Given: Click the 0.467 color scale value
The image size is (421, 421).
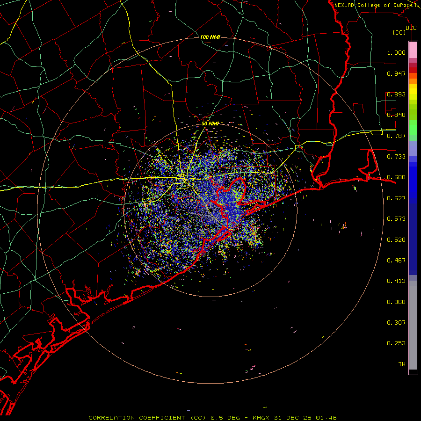Looking at the screenshot, I should [x=396, y=261].
